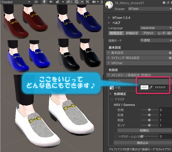Expand the lilToon 1.3.4 foldout
172x152 pixels.
point(109,18)
